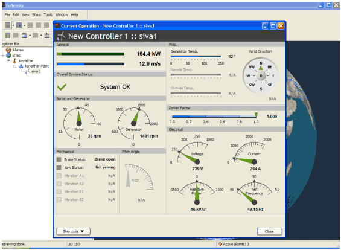
Task: Click the 1481 rpm generator value
Action: click(x=149, y=136)
